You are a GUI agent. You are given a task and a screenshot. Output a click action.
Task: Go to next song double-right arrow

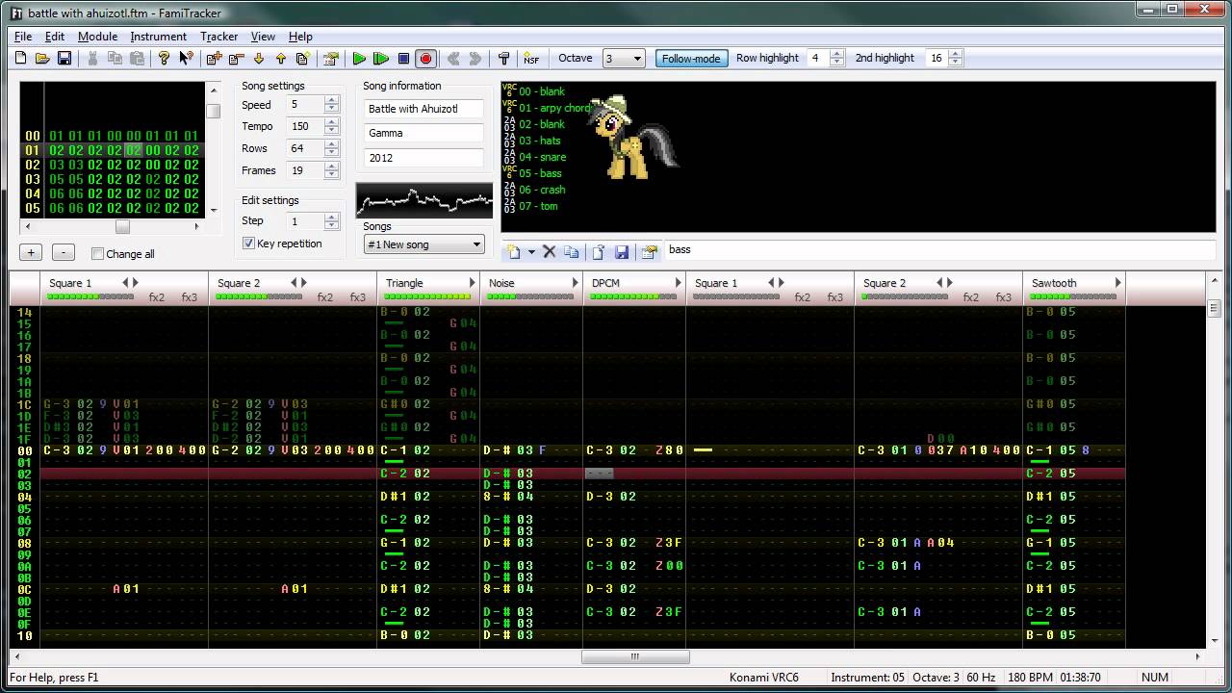coord(475,59)
